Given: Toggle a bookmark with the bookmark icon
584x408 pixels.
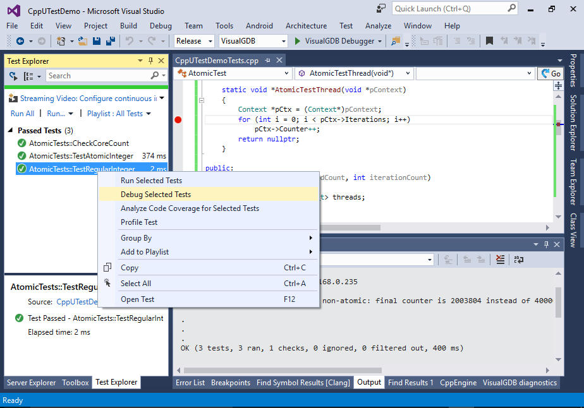Looking at the screenshot, I should (489, 41).
